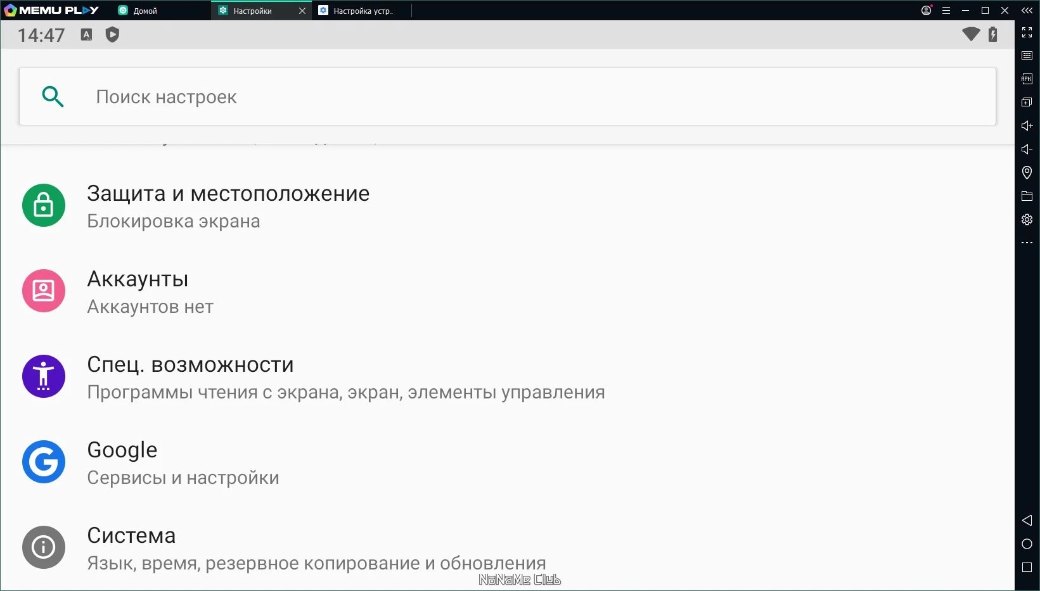Open the MEmu hamburger menu
Screen dimensions: 1040x591
(x=946, y=10)
